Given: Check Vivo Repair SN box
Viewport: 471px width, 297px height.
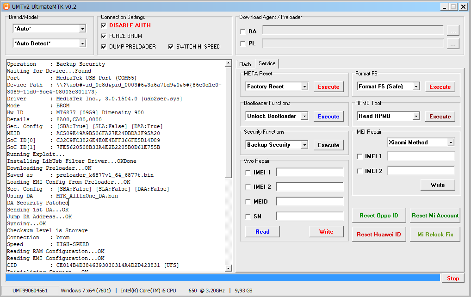Looking at the screenshot, I should pyautogui.click(x=248, y=217).
